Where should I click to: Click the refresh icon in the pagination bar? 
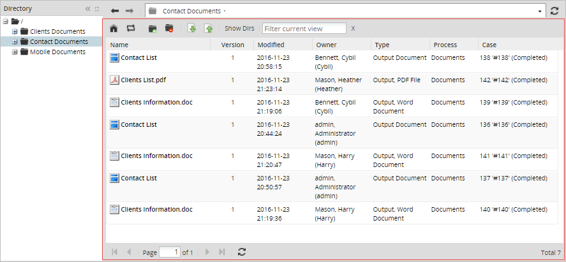tap(241, 252)
